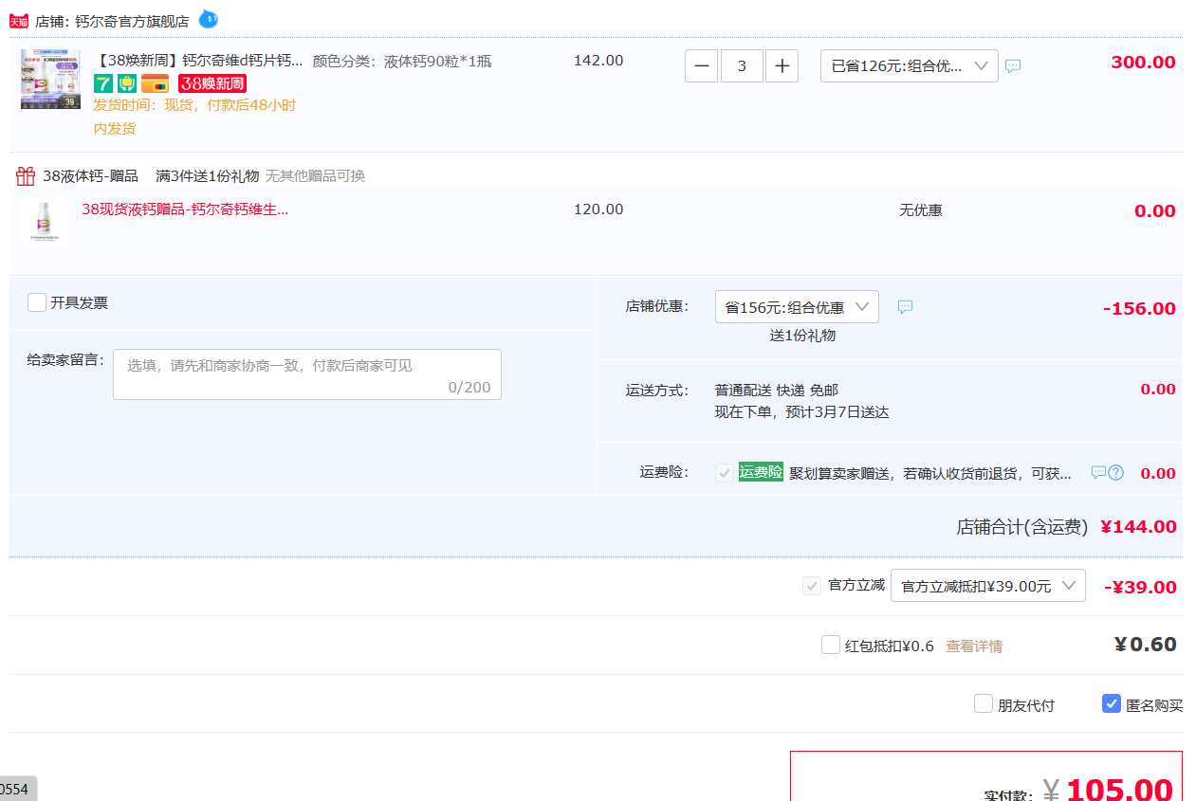Click the 给卖家留言 message text box

(307, 374)
